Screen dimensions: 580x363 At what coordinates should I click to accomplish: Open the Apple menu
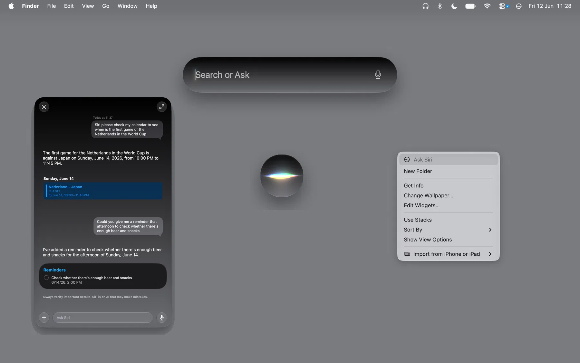pos(11,6)
